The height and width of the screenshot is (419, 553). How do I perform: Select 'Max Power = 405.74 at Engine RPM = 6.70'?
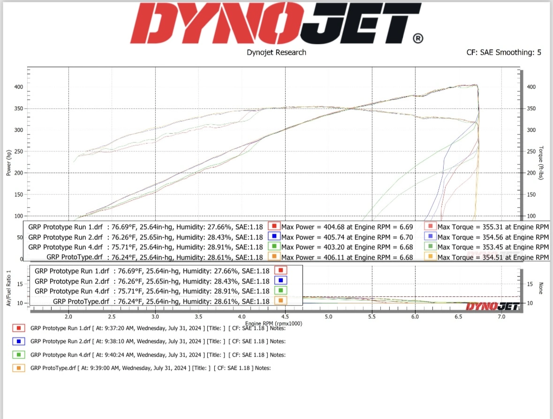[x=347, y=237]
